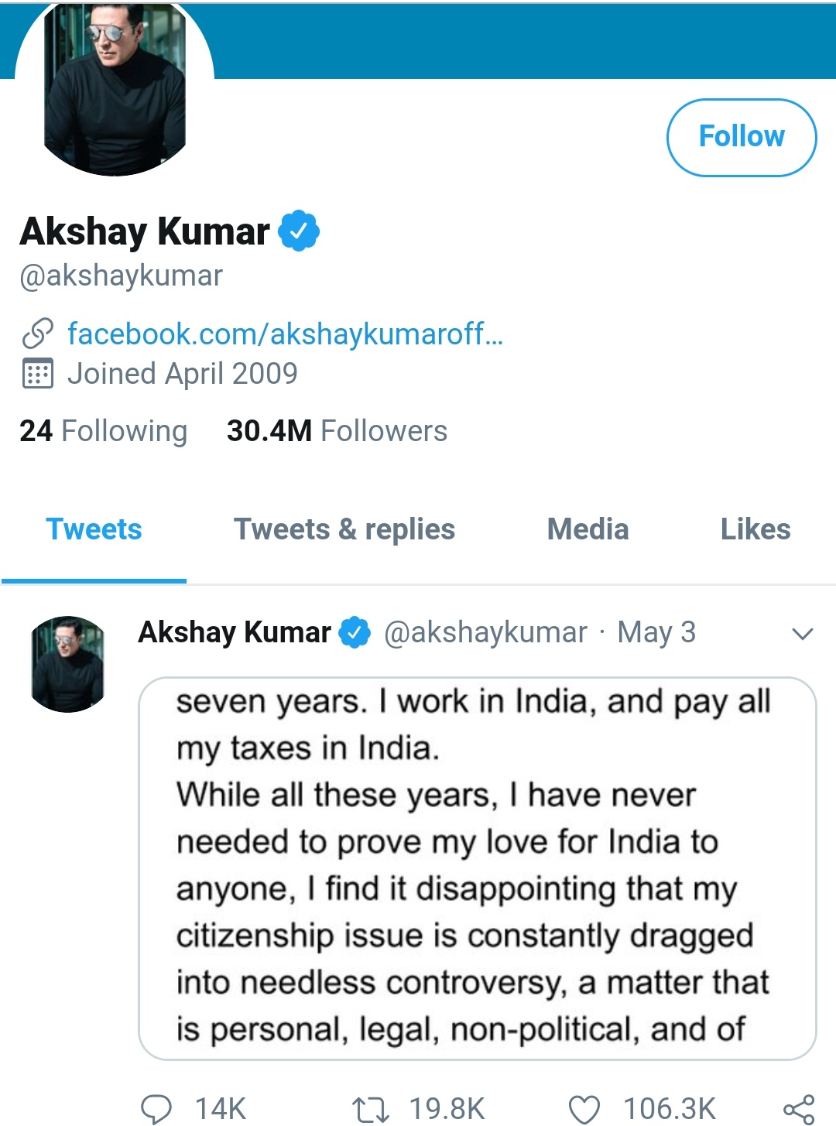
Task: Click verified badge in the tweet header
Action: (355, 632)
